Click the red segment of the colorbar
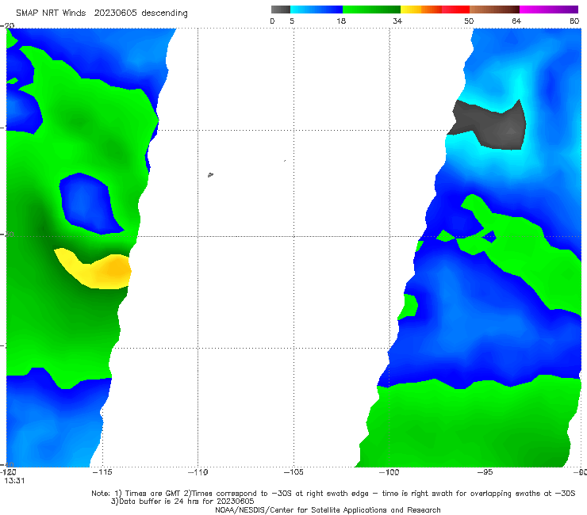587x515 pixels. [455, 10]
